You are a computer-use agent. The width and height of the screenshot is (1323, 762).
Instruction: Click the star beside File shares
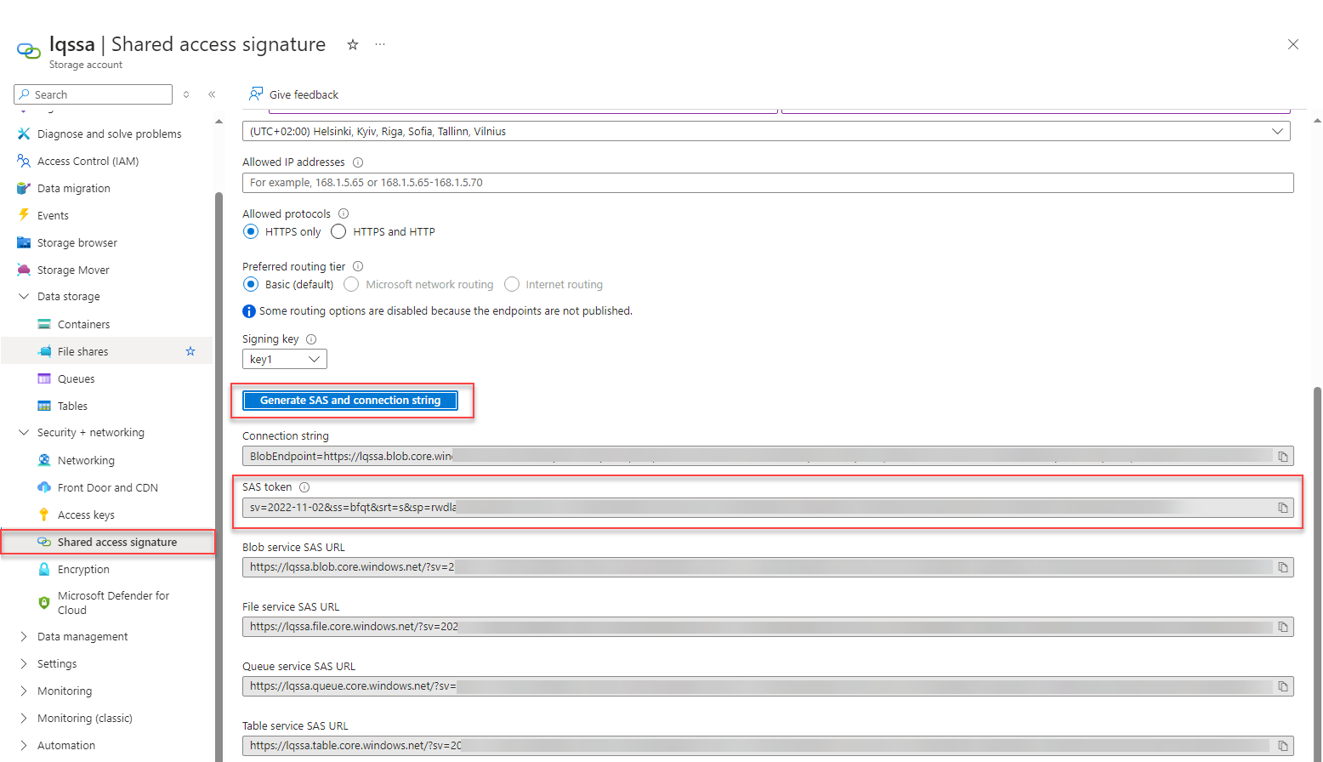click(190, 351)
